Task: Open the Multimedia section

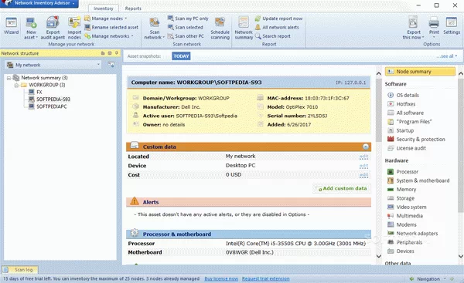Action: 405,216
